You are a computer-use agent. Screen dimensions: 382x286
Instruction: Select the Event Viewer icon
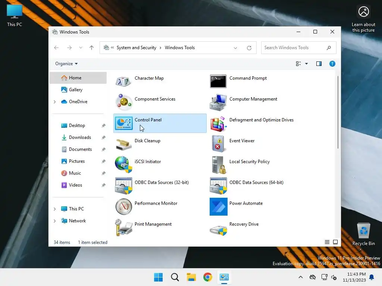tap(218, 144)
